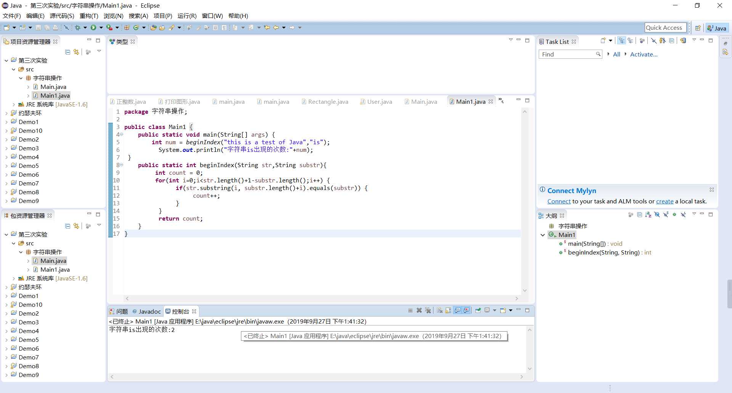
Task: Click Collapse All in Task List toolbar
Action: click(x=672, y=40)
